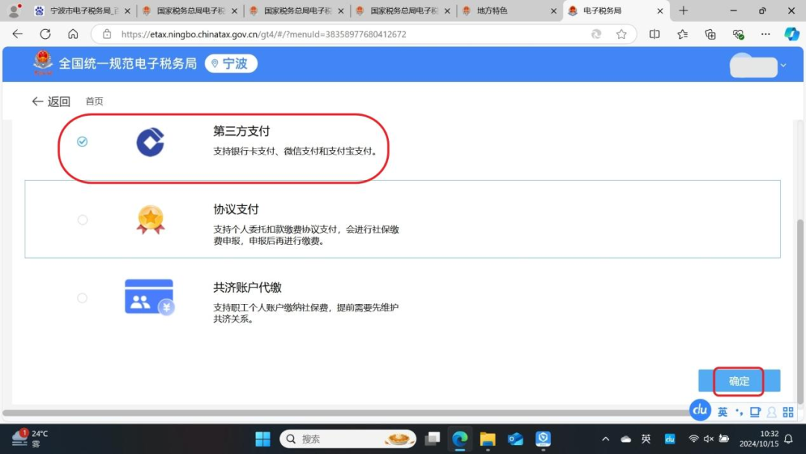This screenshot has width=806, height=454.
Task: Expand the user account dropdown arrow
Action: click(783, 66)
